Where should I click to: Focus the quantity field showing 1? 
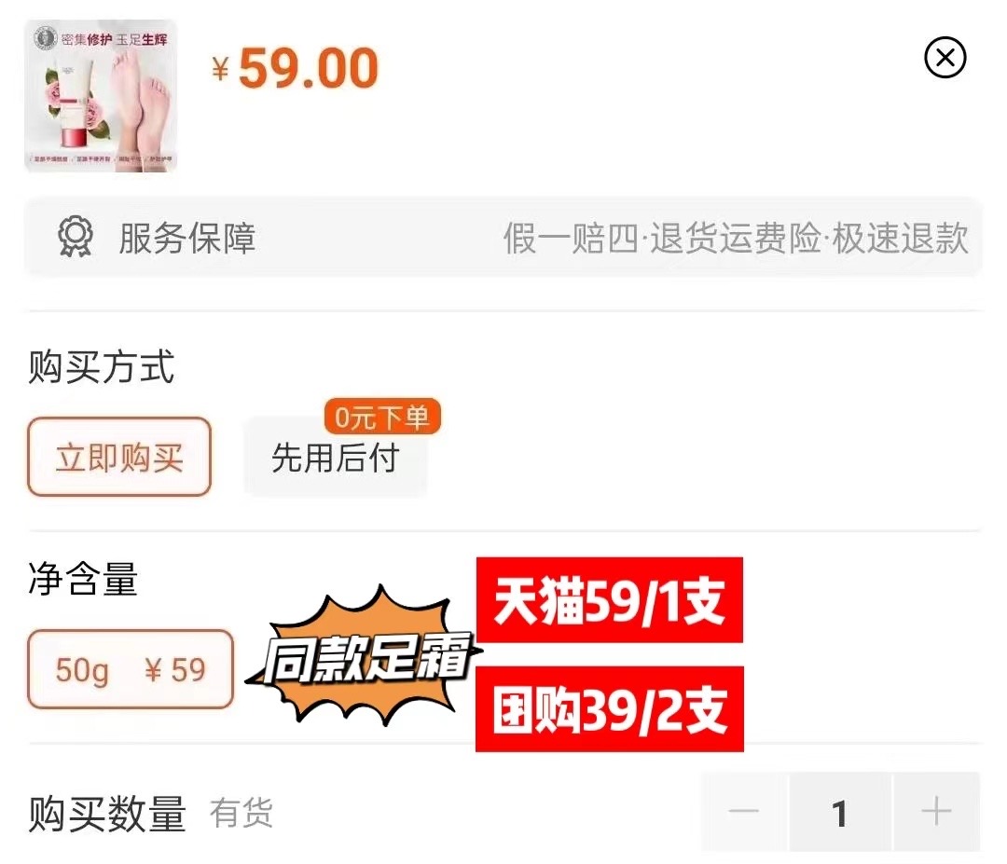coord(840,812)
